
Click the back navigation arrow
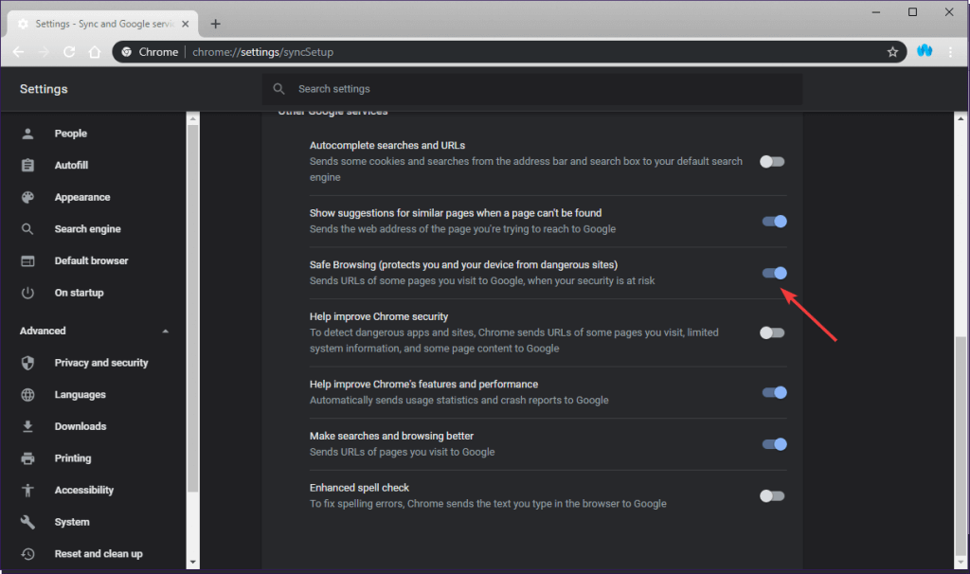[x=19, y=52]
